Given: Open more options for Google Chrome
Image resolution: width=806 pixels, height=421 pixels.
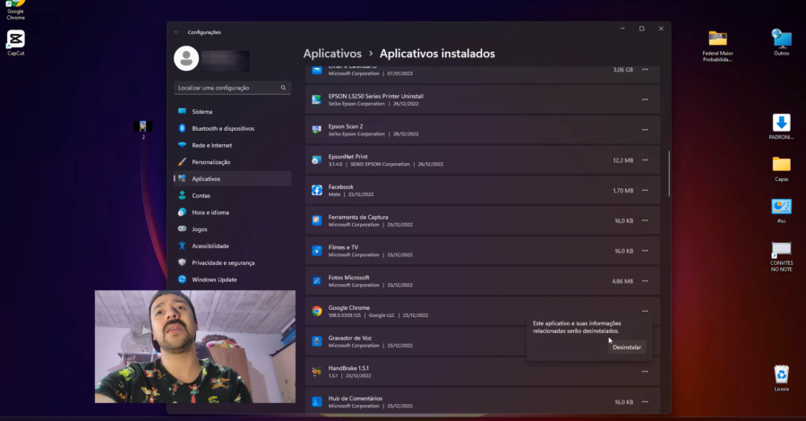Looking at the screenshot, I should 645,311.
